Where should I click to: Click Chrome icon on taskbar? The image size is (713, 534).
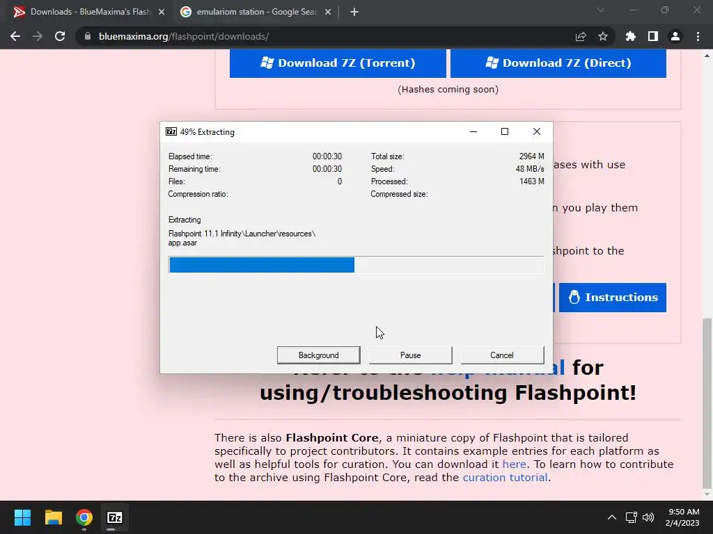tap(84, 517)
